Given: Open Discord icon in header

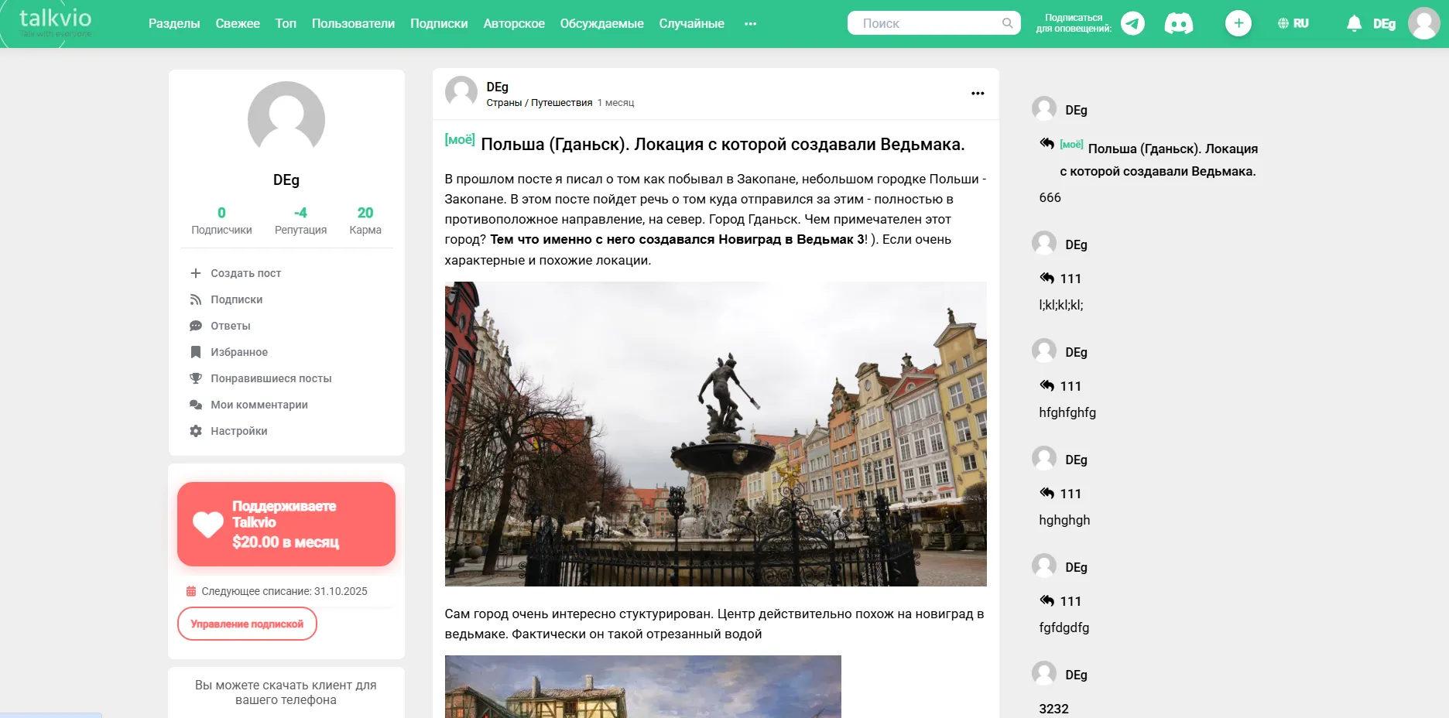Looking at the screenshot, I should coord(1178,23).
